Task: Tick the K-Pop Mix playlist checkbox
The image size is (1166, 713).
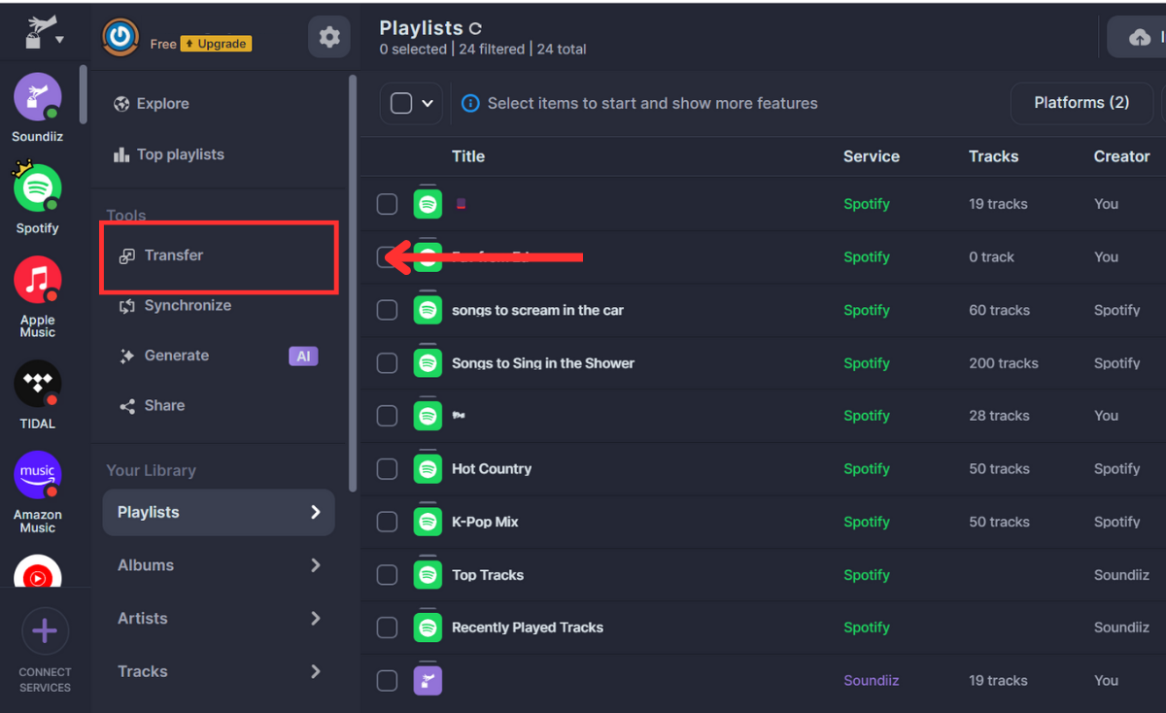Action: tap(387, 522)
